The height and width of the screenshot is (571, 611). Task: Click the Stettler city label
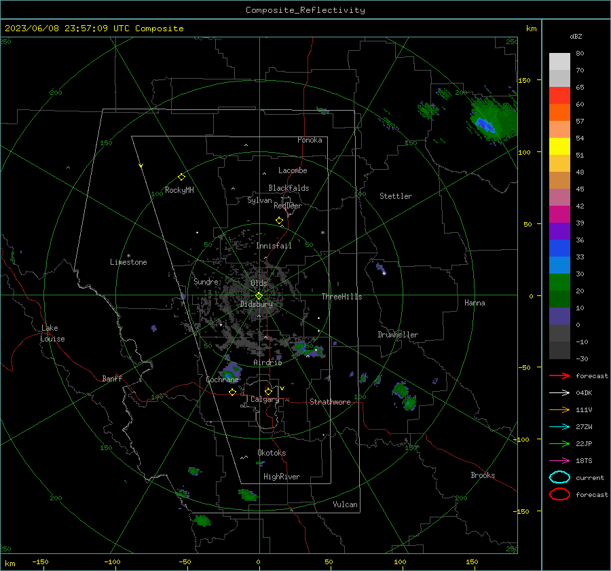click(x=396, y=196)
